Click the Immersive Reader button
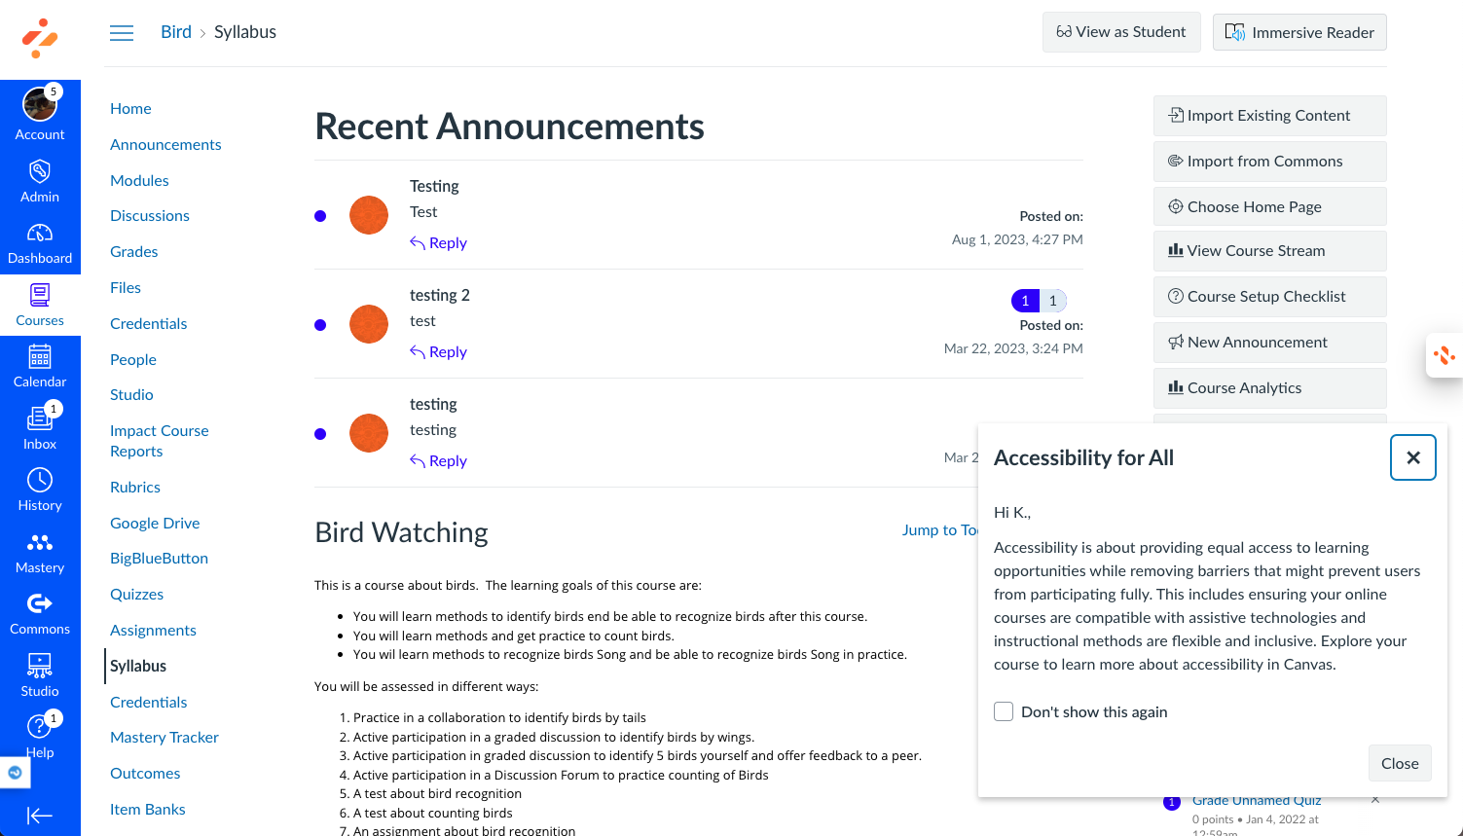The height and width of the screenshot is (836, 1463). 1299,32
